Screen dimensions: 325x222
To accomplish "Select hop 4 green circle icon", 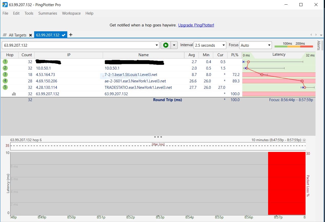I will 5,81.
